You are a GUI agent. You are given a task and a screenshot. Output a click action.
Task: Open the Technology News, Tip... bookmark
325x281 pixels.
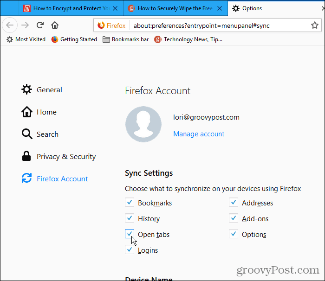click(x=188, y=39)
